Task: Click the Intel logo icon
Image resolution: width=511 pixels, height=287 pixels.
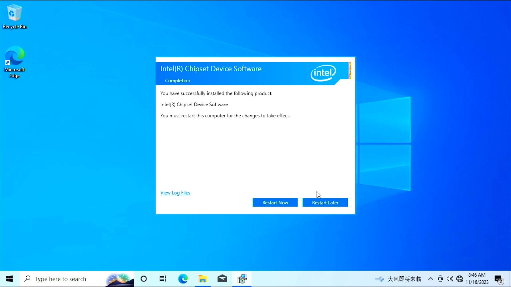Action: point(323,73)
